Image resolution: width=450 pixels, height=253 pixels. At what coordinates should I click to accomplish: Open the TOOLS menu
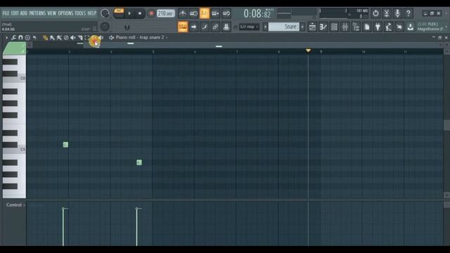[80, 13]
